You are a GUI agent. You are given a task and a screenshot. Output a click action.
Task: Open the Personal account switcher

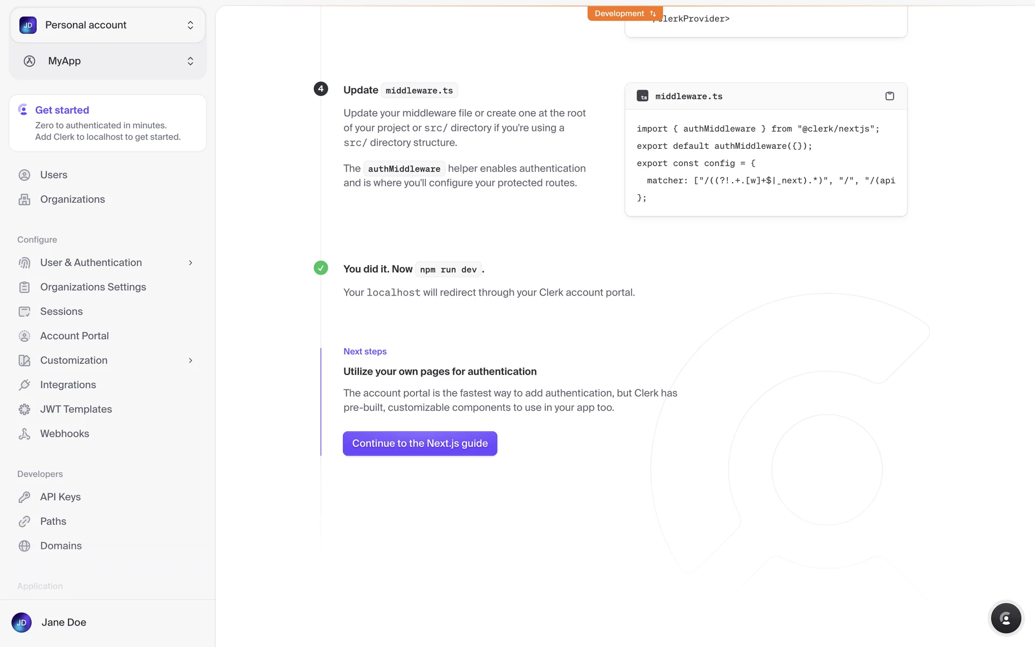107,25
